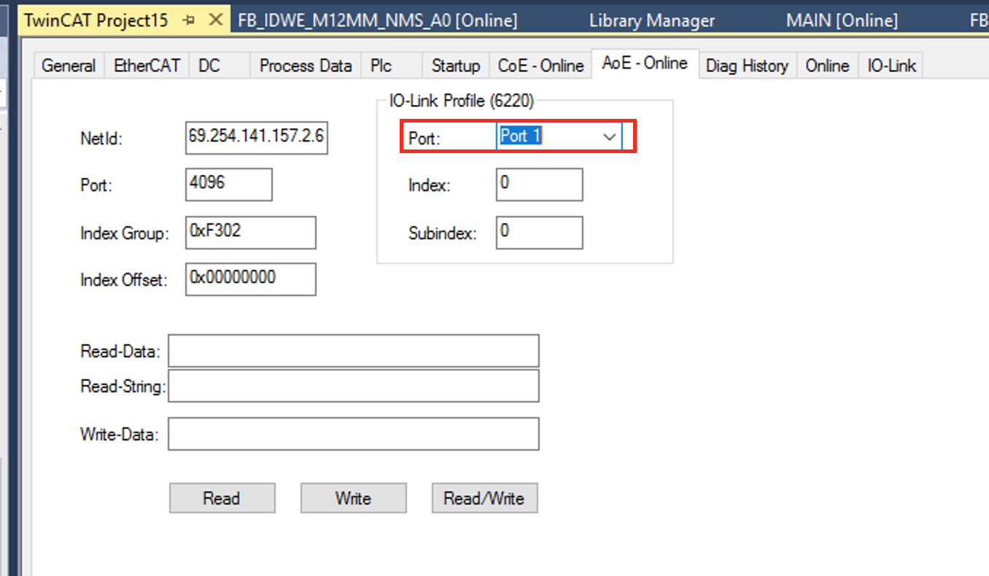Click the Write-Data: label
The height and width of the screenshot is (576, 989).
tap(119, 435)
